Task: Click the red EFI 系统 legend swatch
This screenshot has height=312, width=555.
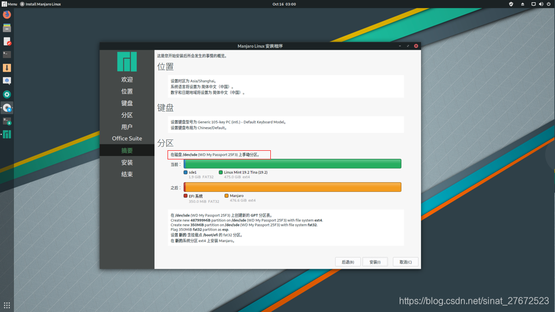Action: pyautogui.click(x=185, y=196)
